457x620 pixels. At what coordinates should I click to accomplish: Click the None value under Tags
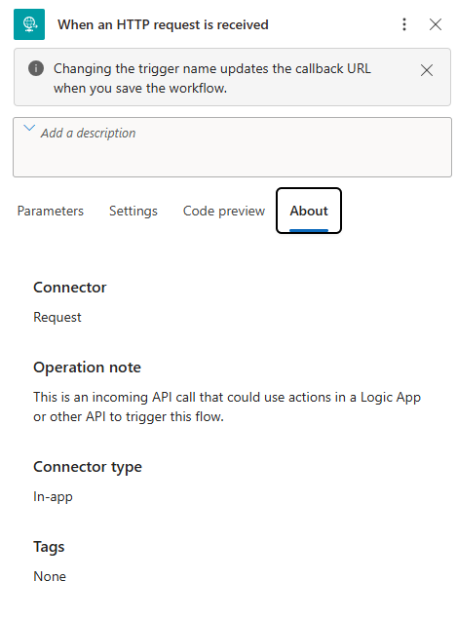point(50,576)
